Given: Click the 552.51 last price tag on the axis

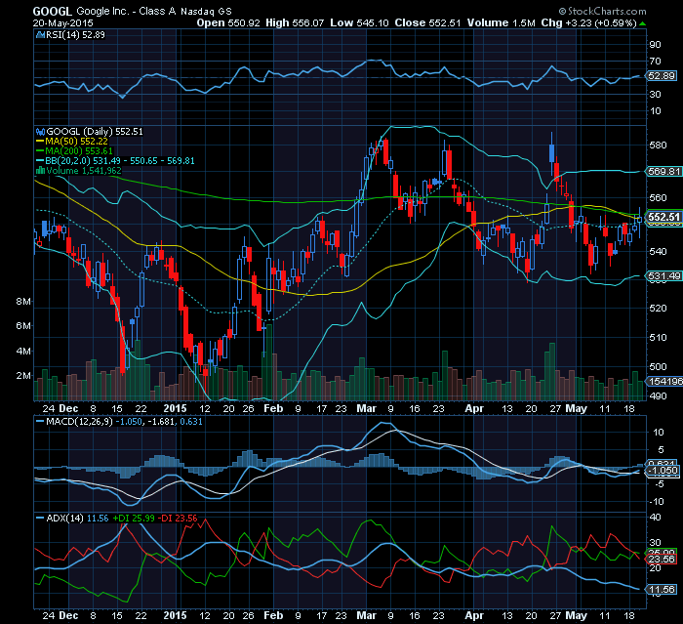Looking at the screenshot, I should tap(663, 217).
